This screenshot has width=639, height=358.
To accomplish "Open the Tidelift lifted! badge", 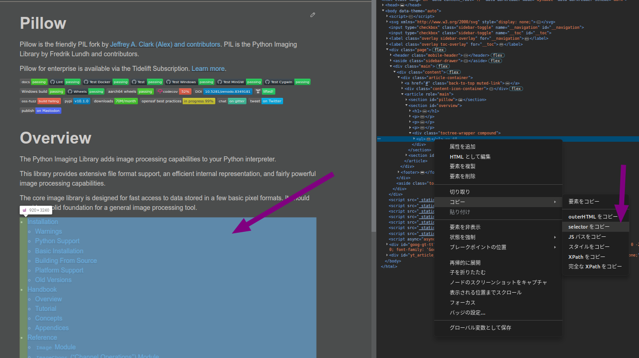I will tap(265, 91).
